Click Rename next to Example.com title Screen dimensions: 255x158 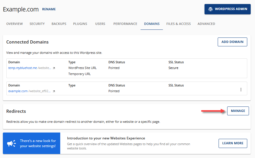49,9
